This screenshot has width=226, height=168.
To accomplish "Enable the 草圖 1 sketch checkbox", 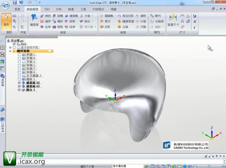I will point(19,55).
